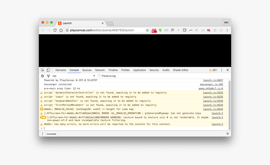Click the red GL extension icon
Screen dimensions: 270x165
point(209,30)
